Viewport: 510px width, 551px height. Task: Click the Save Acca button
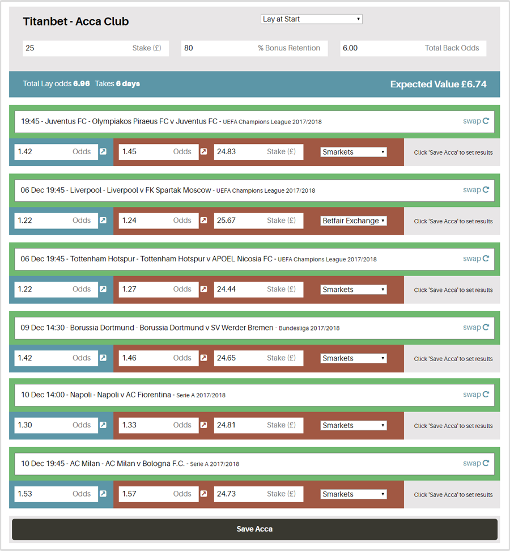254,529
